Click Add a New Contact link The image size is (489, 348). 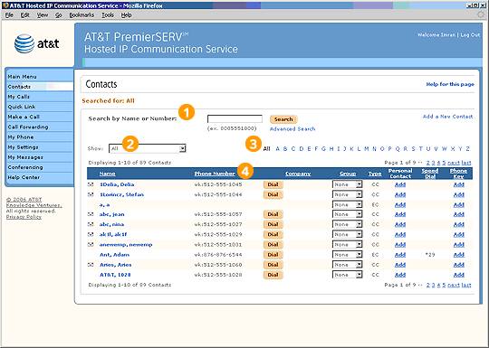448,117
